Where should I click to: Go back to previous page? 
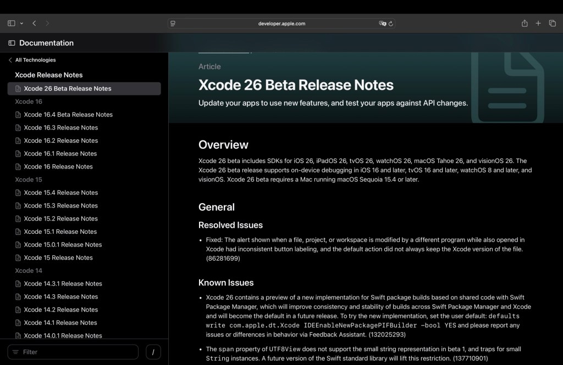tap(35, 24)
